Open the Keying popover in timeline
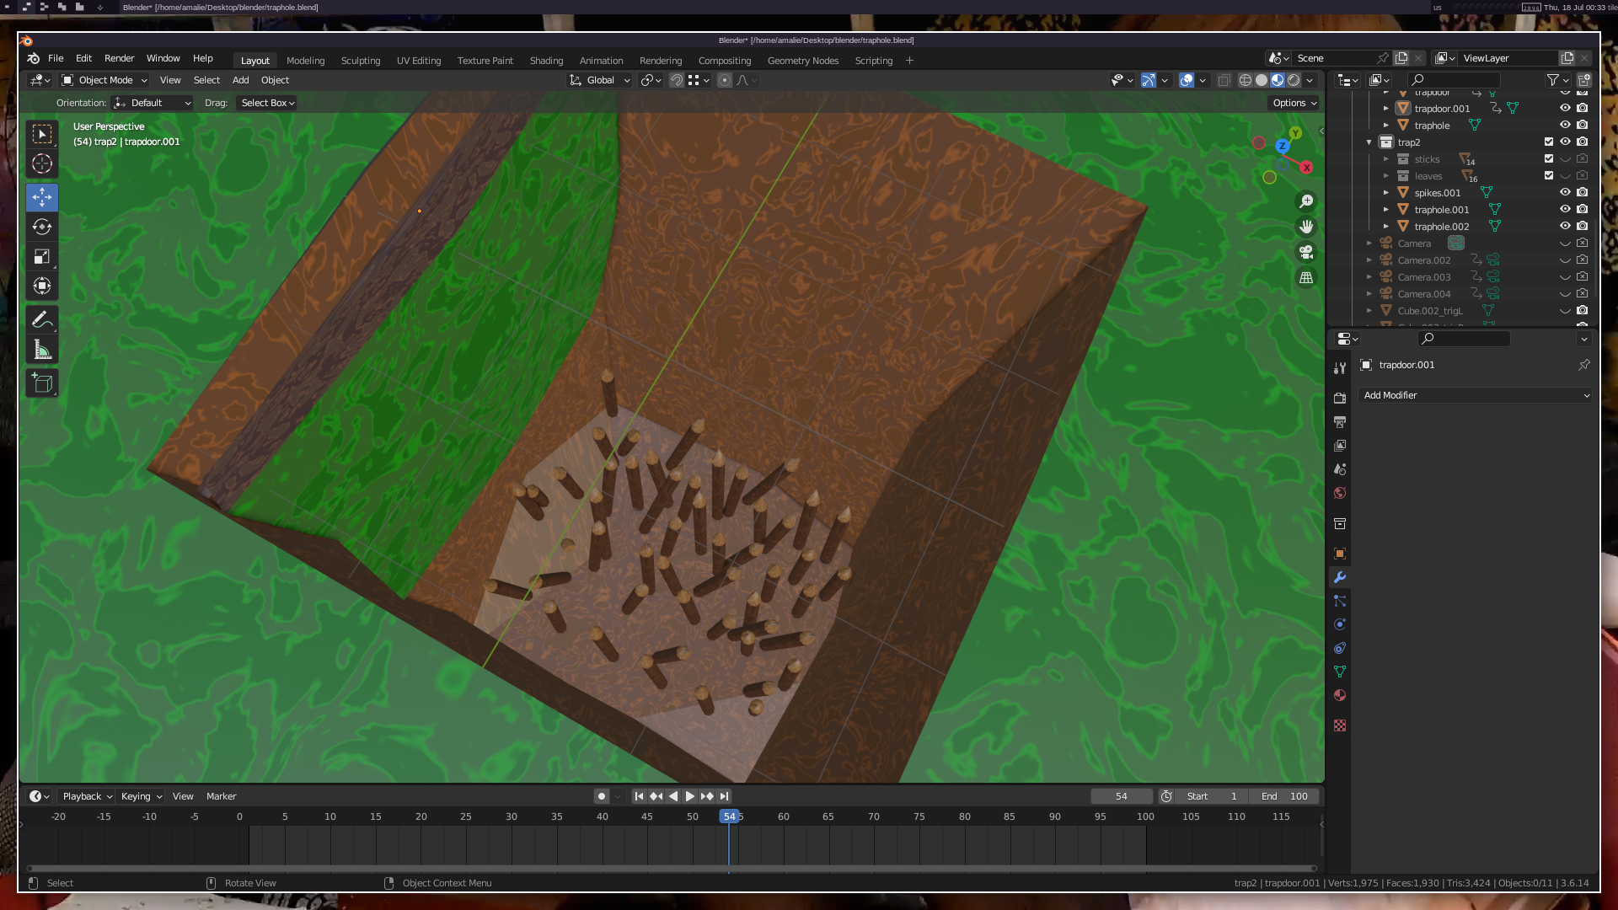1618x910 pixels. click(x=141, y=796)
